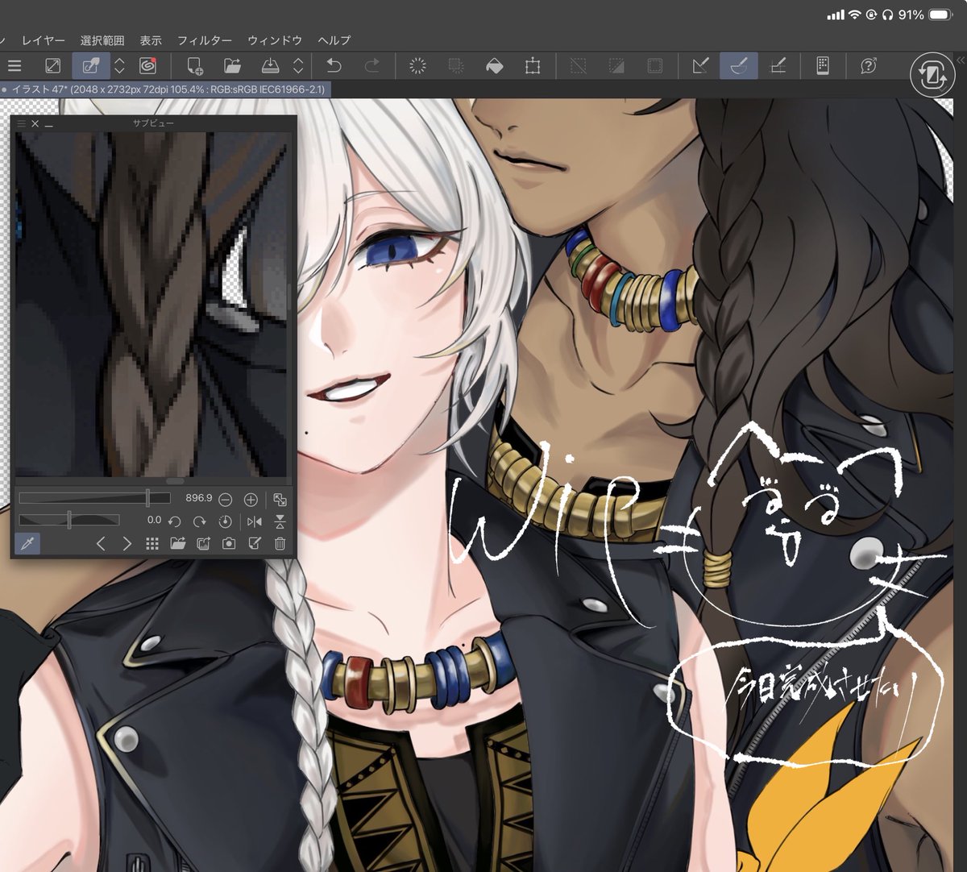Open the Clip Studio spiral launcher icon
Image resolution: width=967 pixels, height=872 pixels.
147,66
